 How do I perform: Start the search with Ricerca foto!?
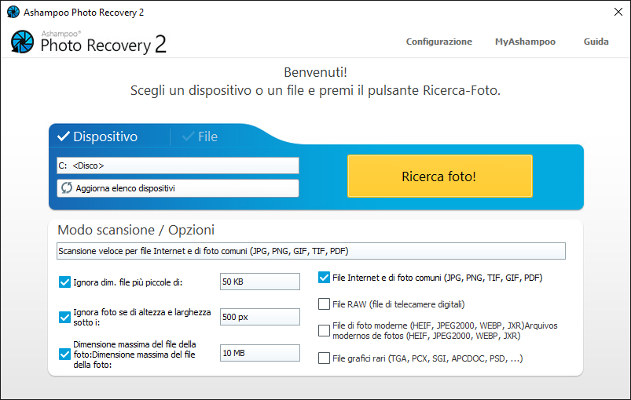[x=440, y=176]
